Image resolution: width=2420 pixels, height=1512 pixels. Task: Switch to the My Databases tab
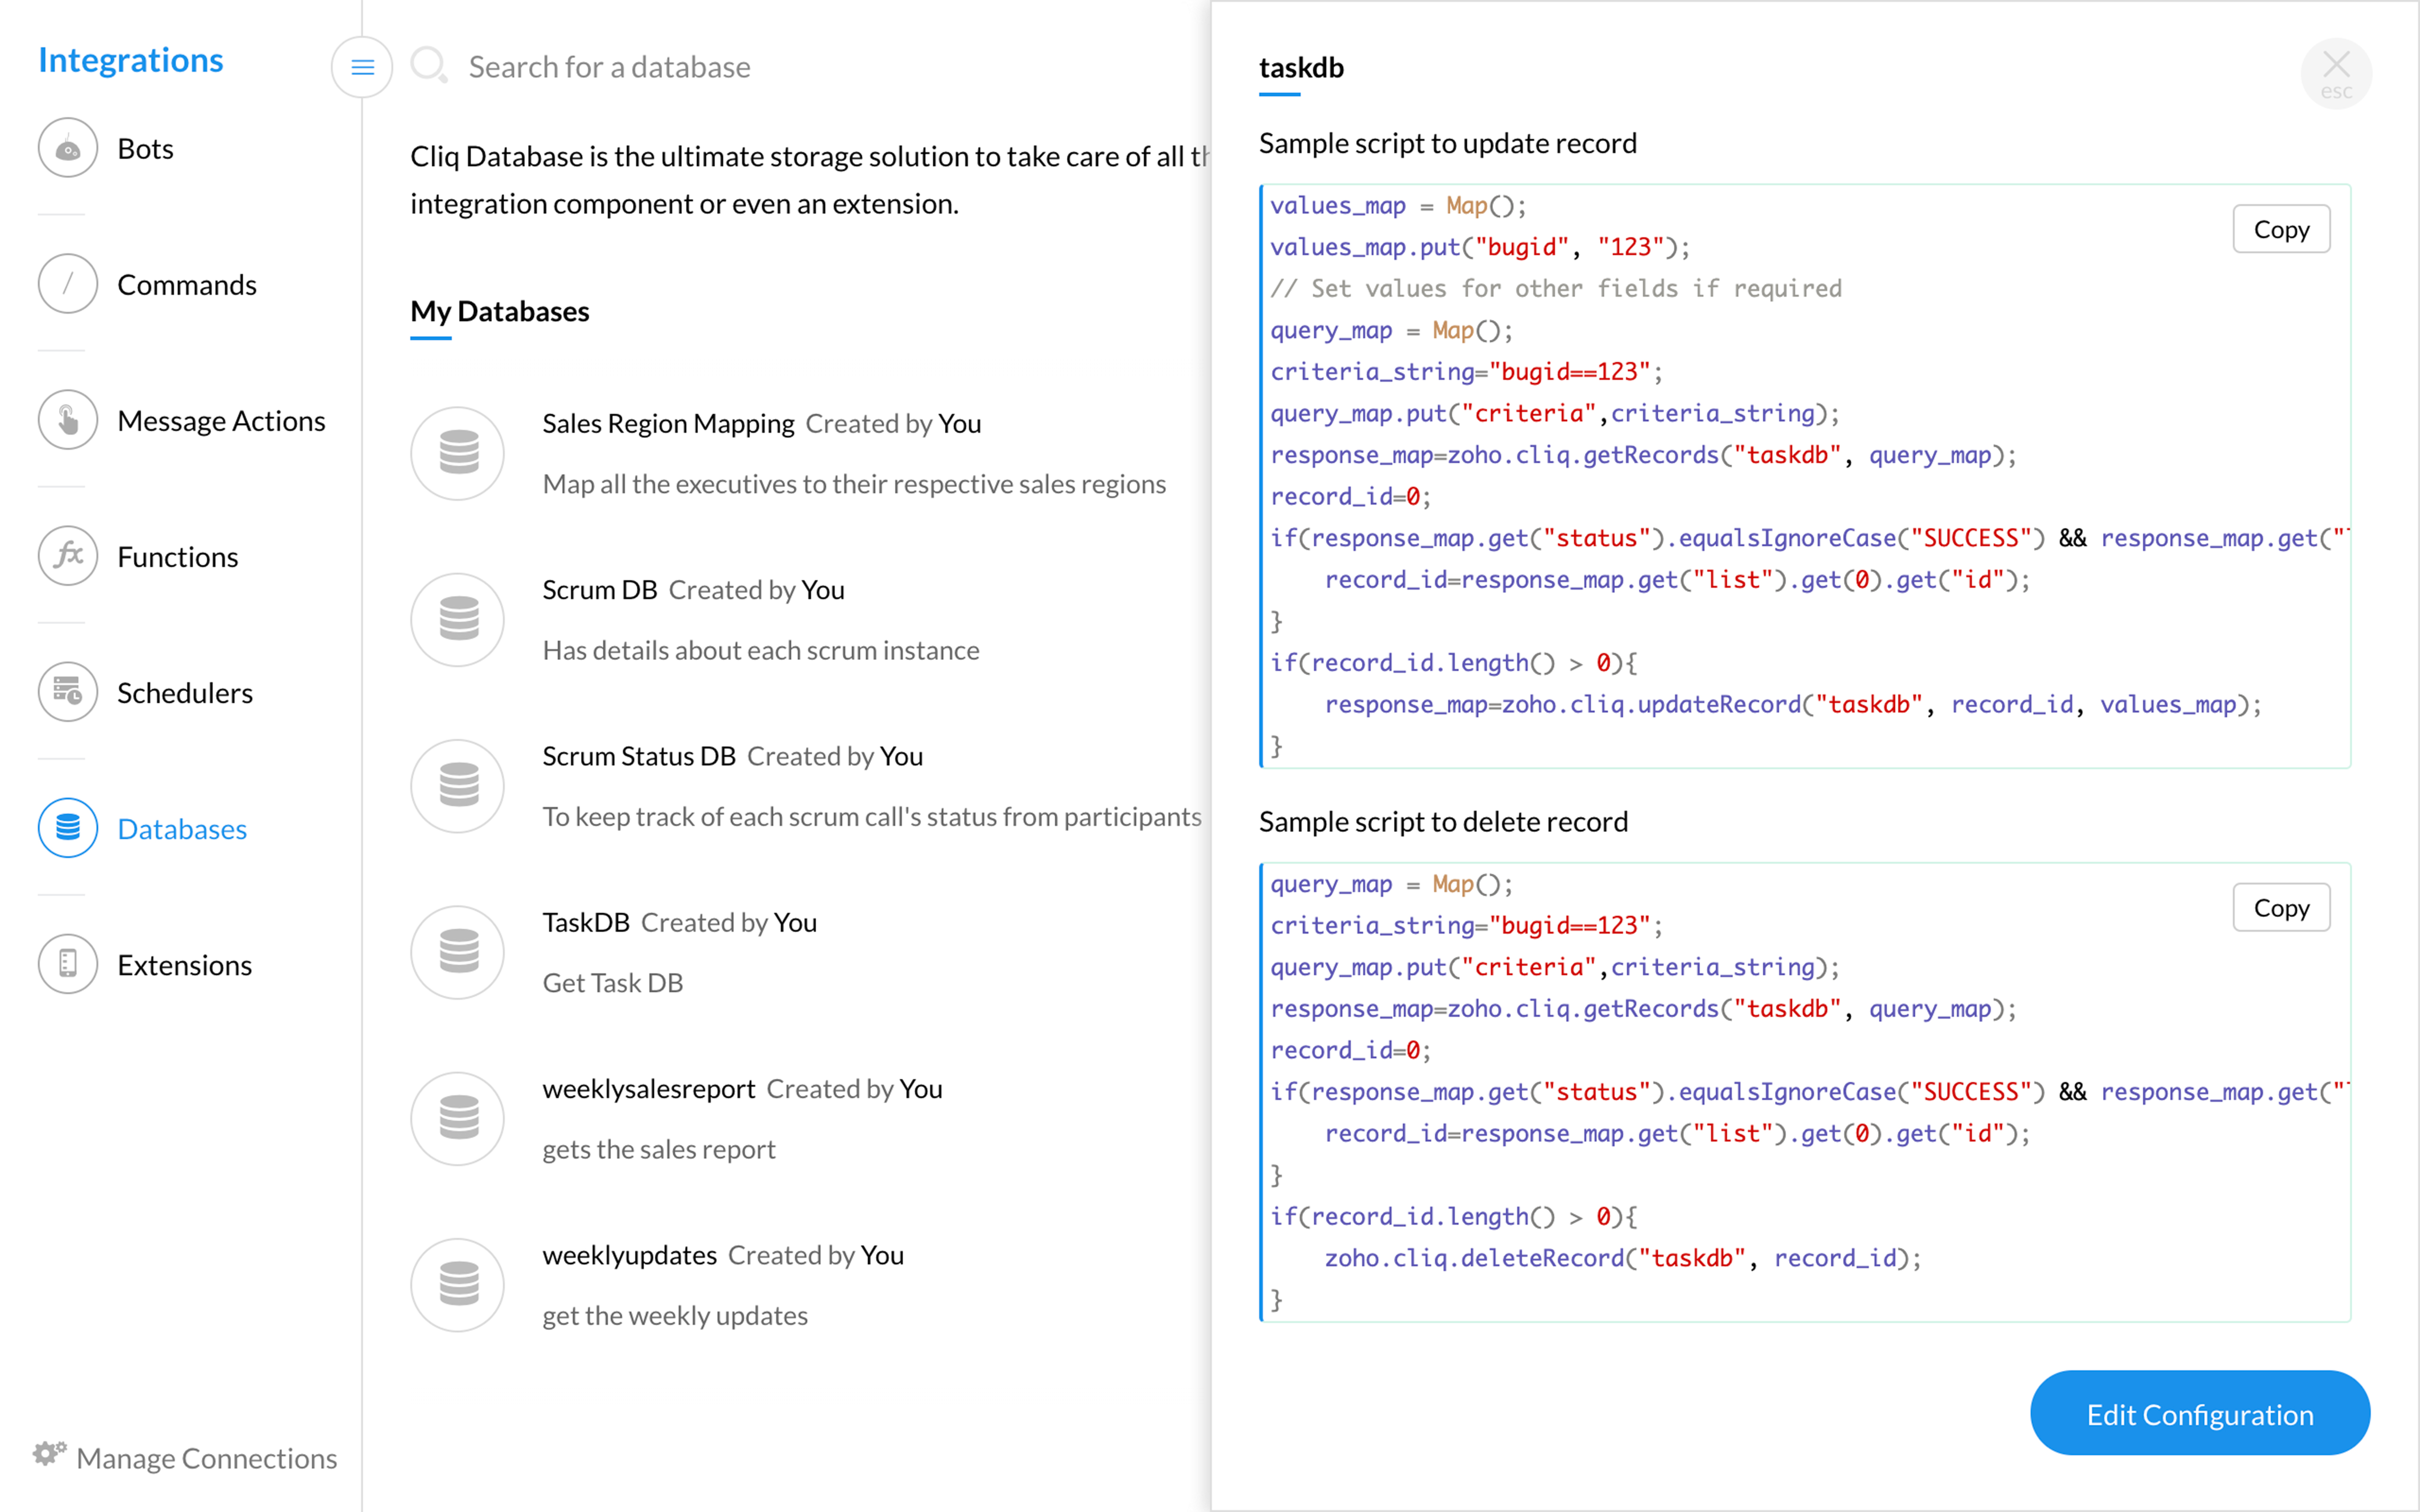coord(499,312)
